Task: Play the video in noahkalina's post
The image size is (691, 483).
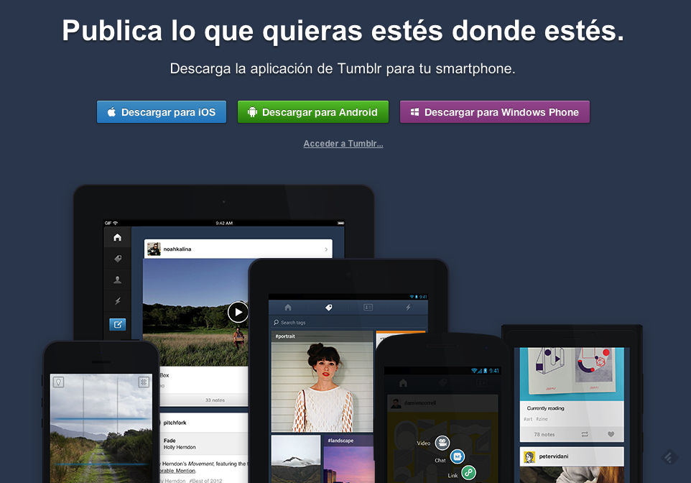Action: 238,312
